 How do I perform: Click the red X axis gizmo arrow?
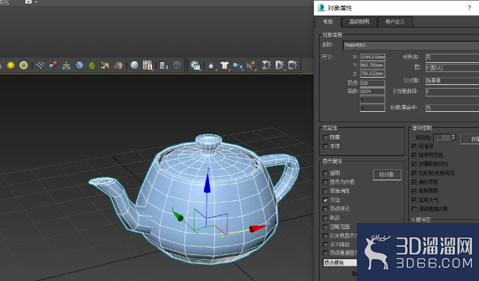pos(258,228)
